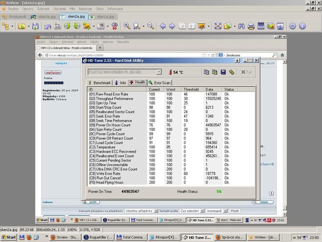Switch to RogueKiller taskbar button
Image resolution: width=322 pixels, height=242 pixels.
pyautogui.click(x=98, y=237)
